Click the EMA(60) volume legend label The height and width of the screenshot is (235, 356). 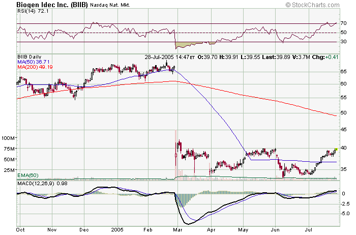pos(28,175)
